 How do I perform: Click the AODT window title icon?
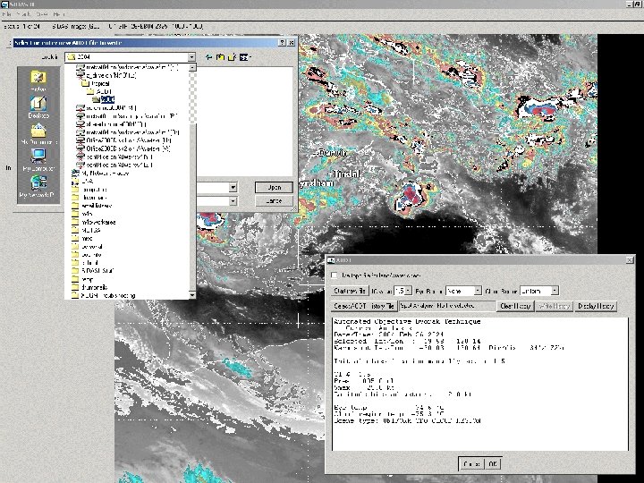tap(332, 260)
